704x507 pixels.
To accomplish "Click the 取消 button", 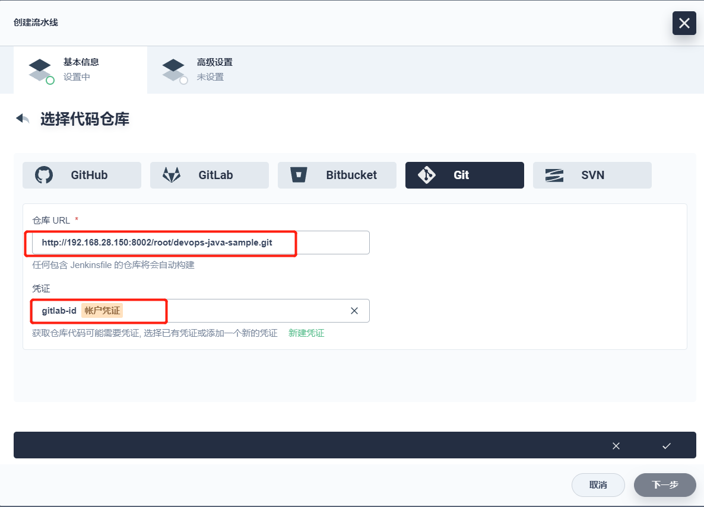I will [598, 485].
